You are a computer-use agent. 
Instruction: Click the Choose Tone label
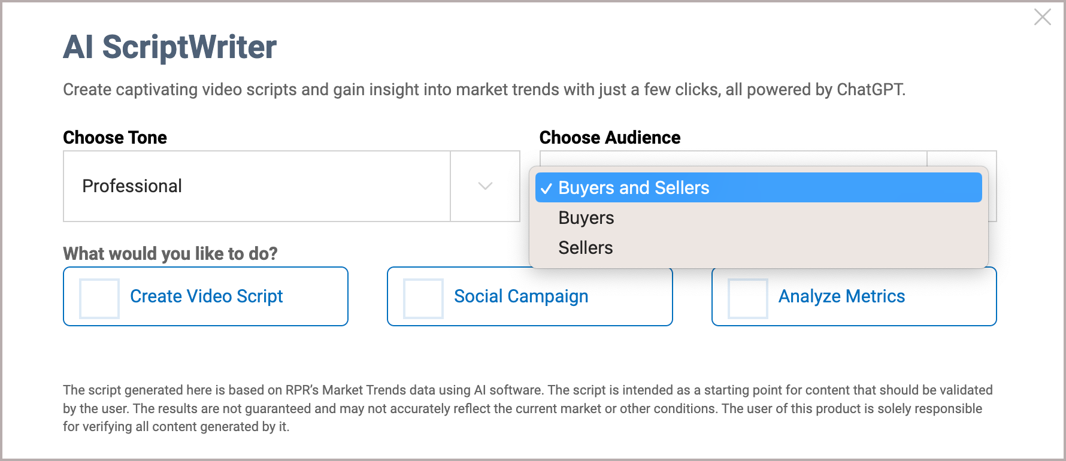pos(115,138)
